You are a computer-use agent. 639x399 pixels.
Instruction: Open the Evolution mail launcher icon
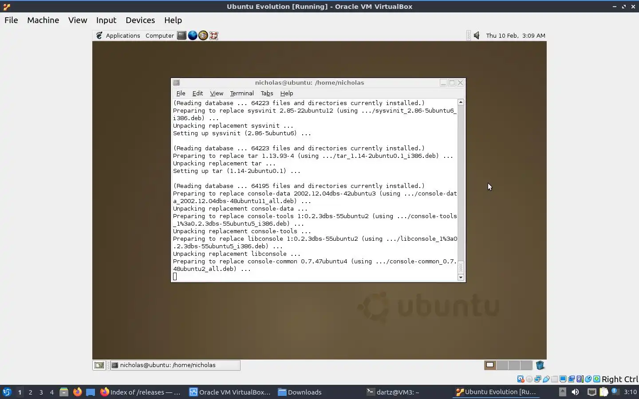point(203,35)
